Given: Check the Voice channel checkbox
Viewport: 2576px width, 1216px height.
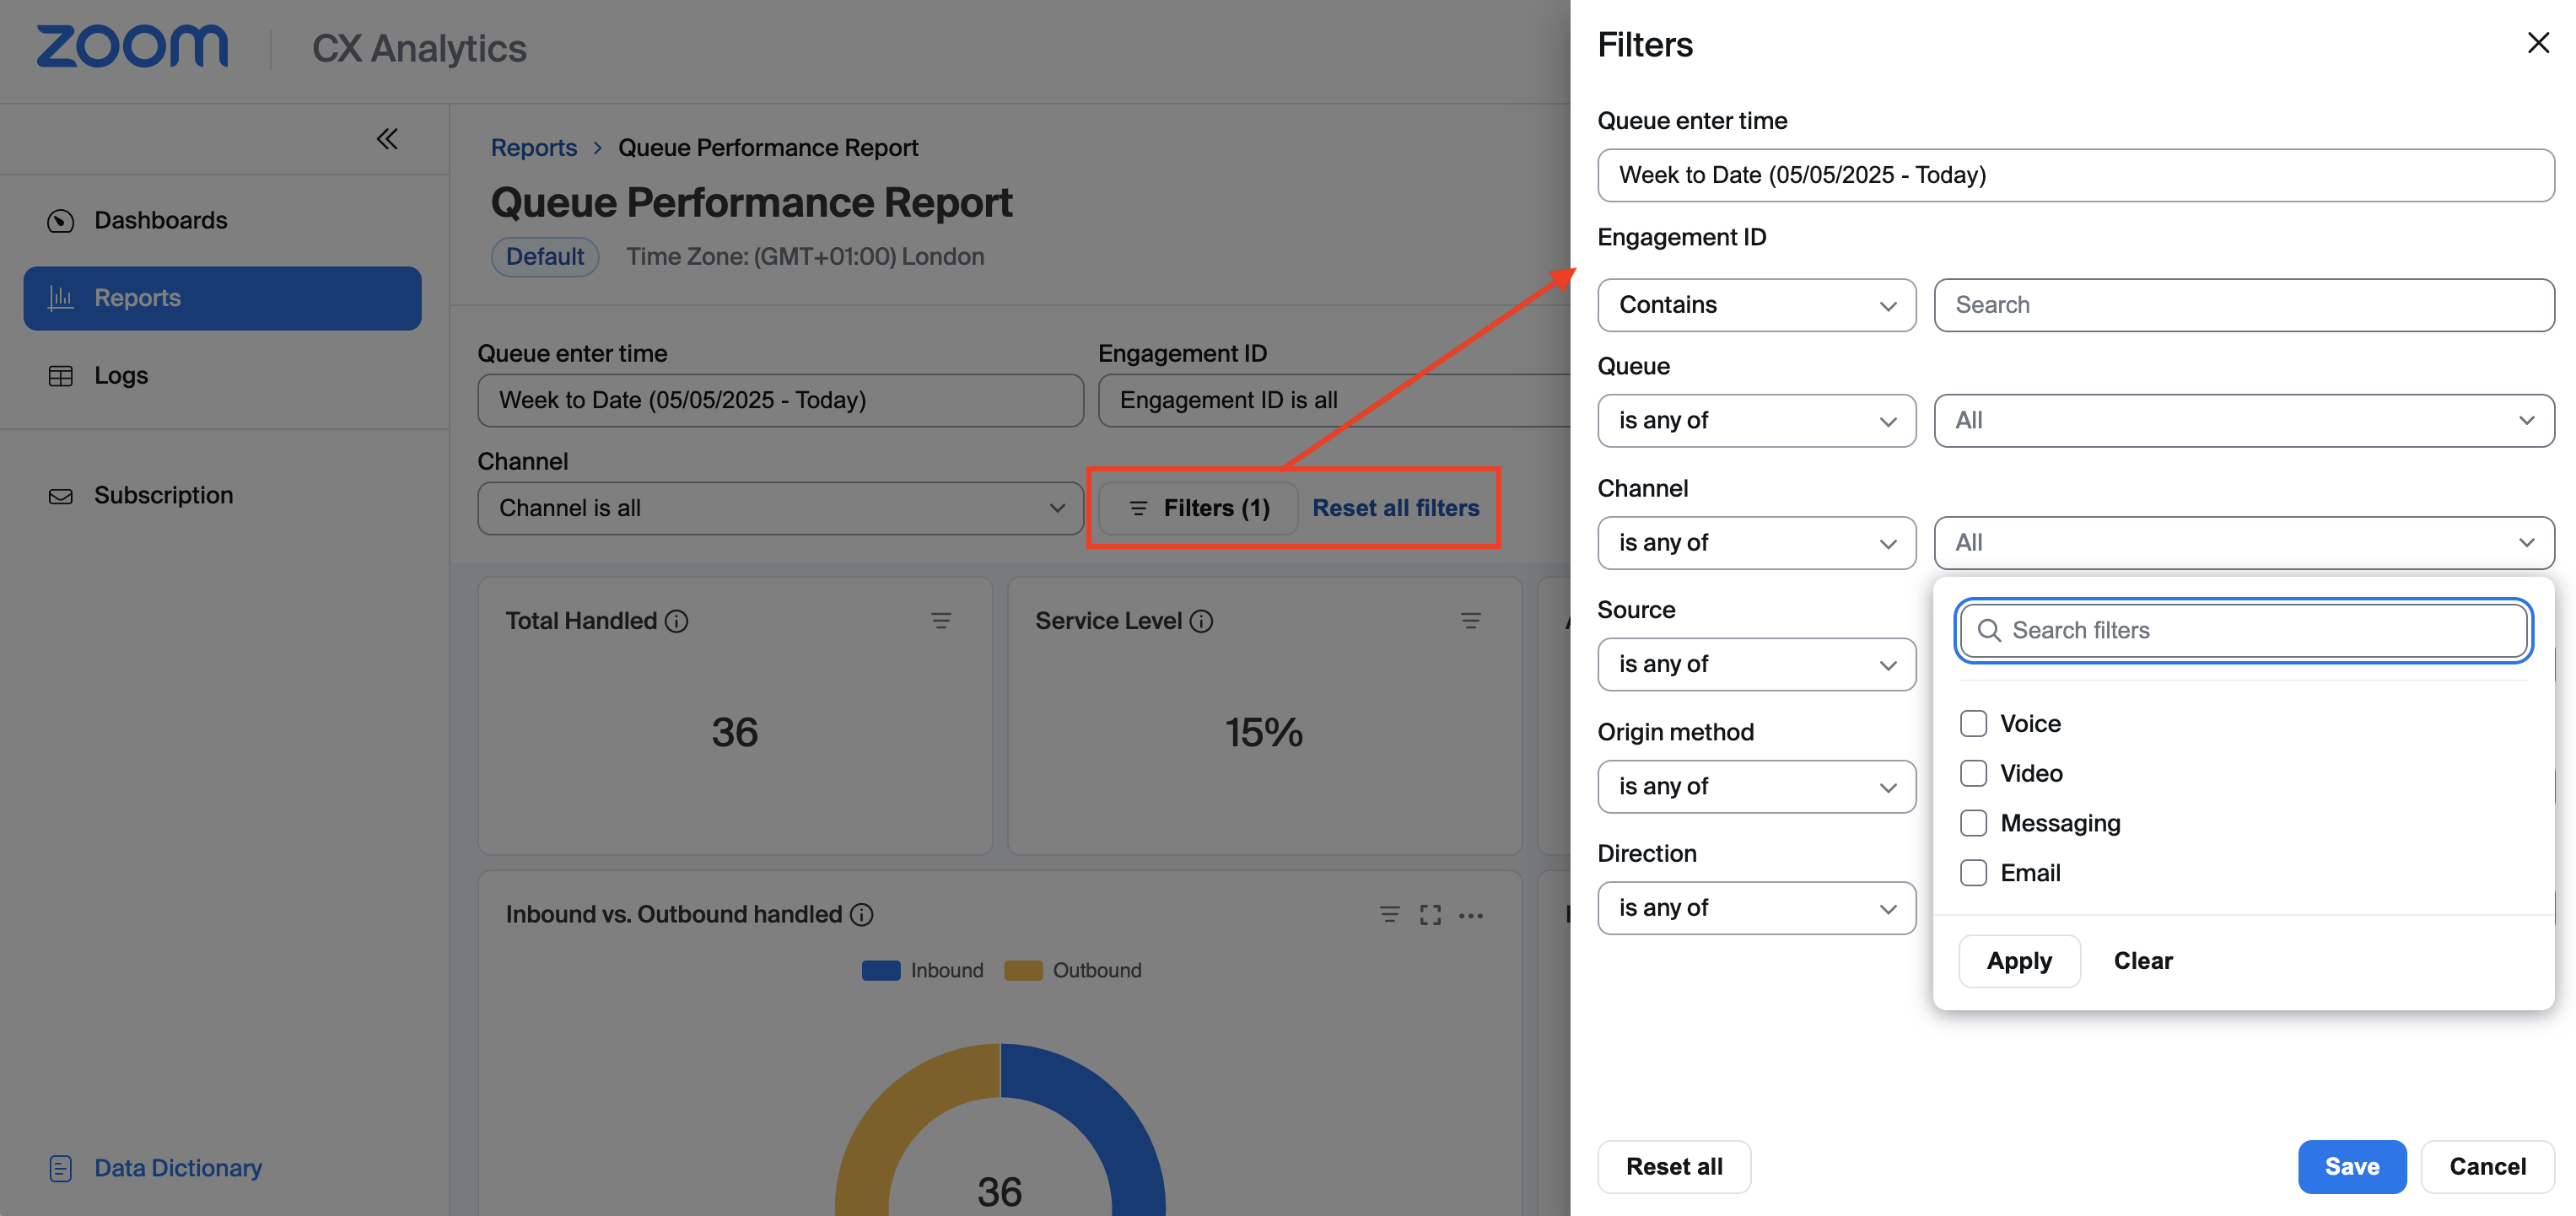Looking at the screenshot, I should [x=1973, y=723].
